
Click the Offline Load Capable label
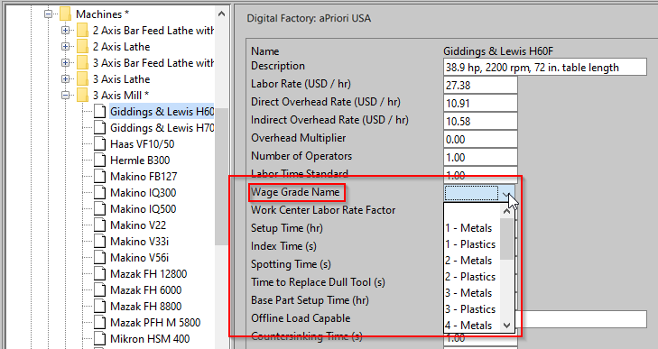point(301,318)
